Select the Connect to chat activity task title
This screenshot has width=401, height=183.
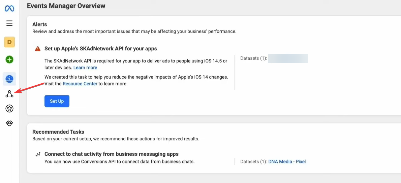coord(112,154)
